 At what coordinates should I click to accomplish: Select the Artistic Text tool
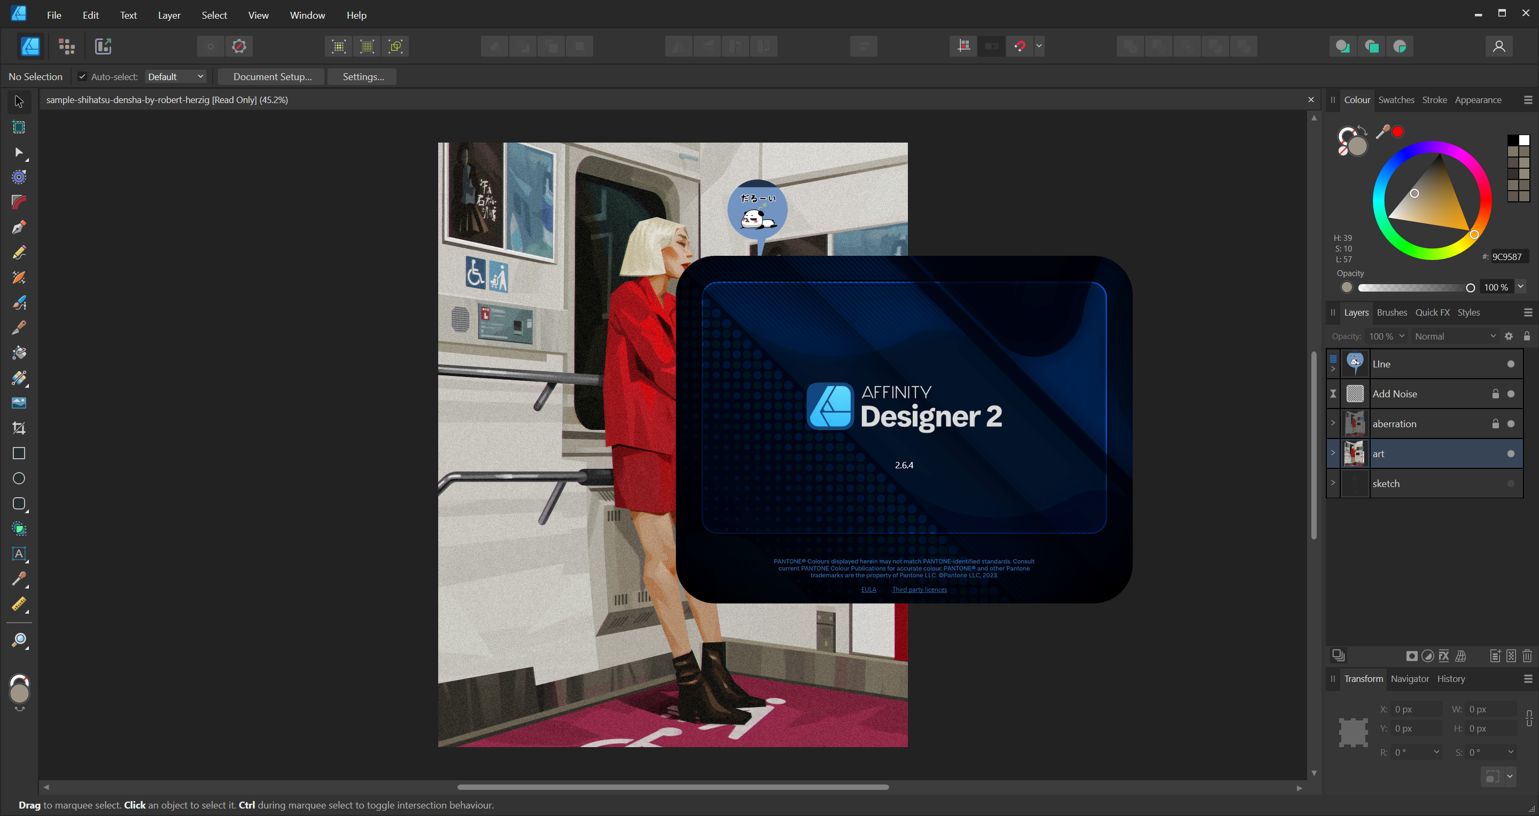[x=19, y=553]
